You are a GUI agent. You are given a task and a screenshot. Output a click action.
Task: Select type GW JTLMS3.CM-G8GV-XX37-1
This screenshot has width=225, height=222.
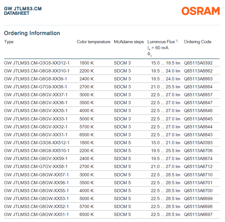36,95
